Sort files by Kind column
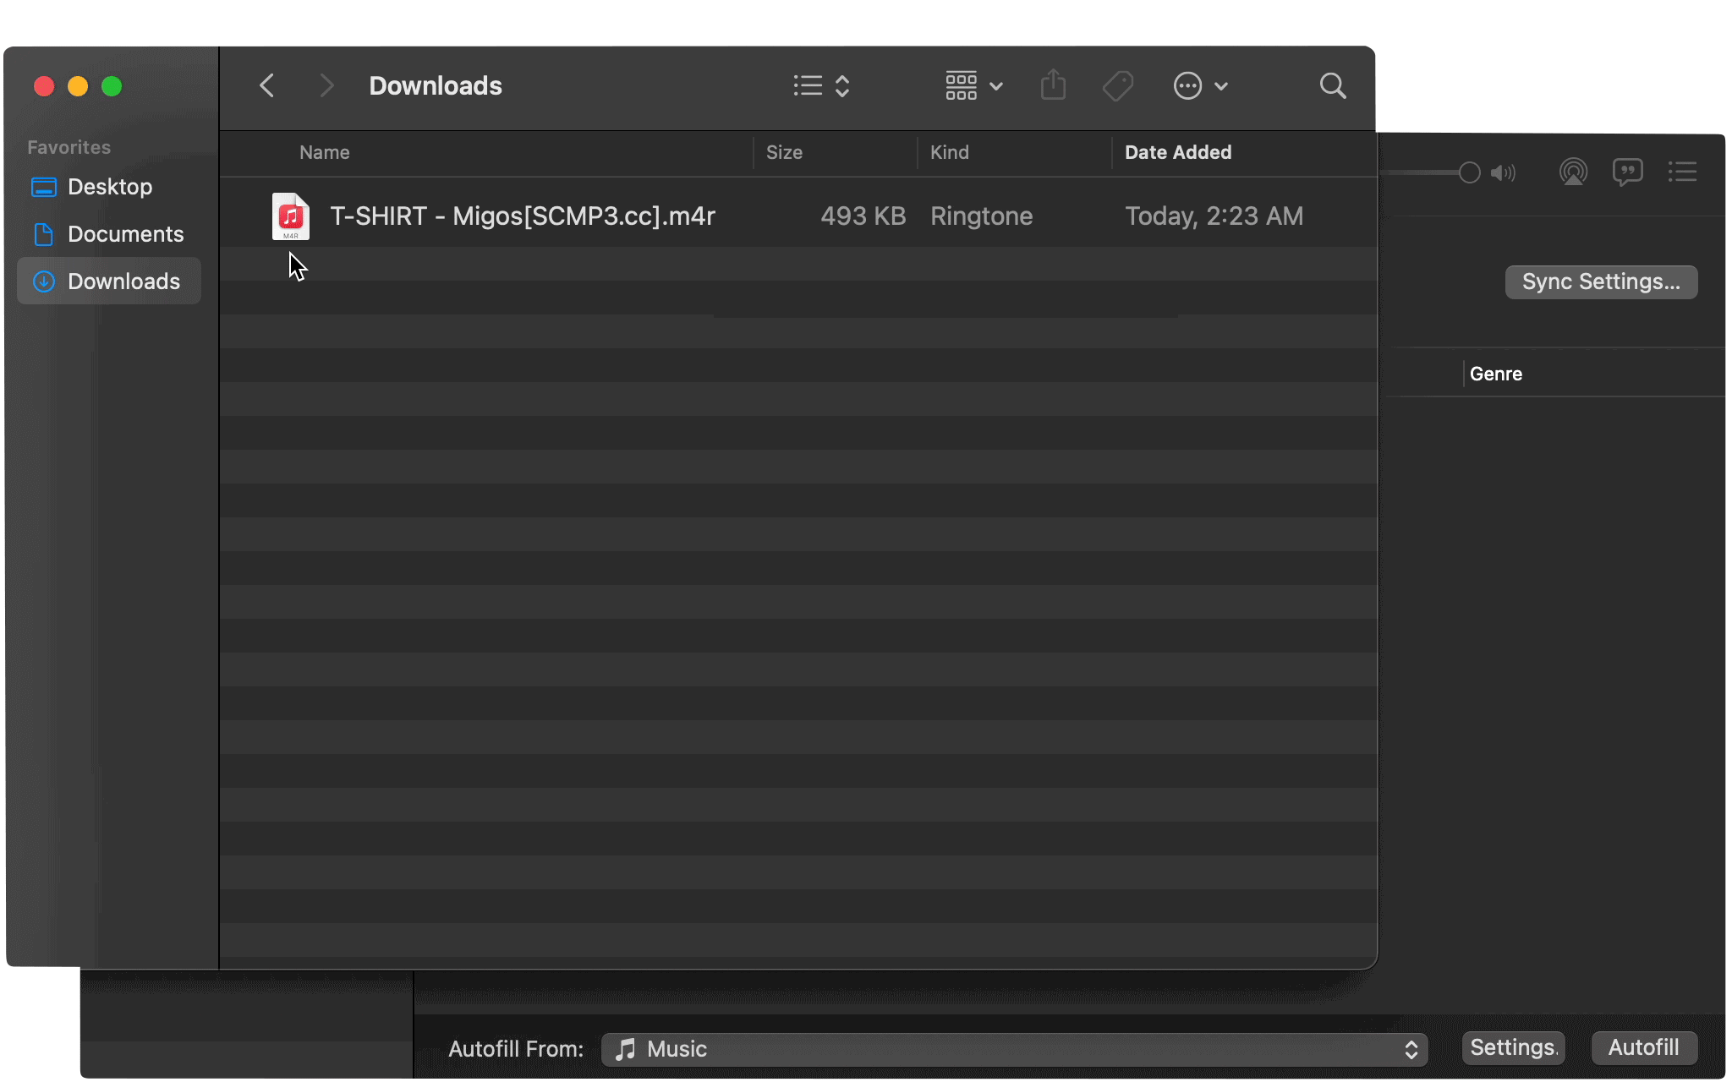 pyautogui.click(x=950, y=152)
